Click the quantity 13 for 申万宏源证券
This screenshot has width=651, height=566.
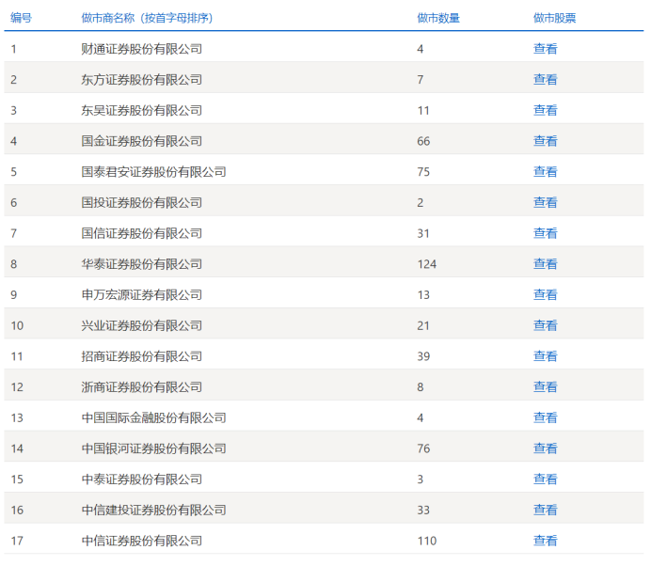coord(423,295)
